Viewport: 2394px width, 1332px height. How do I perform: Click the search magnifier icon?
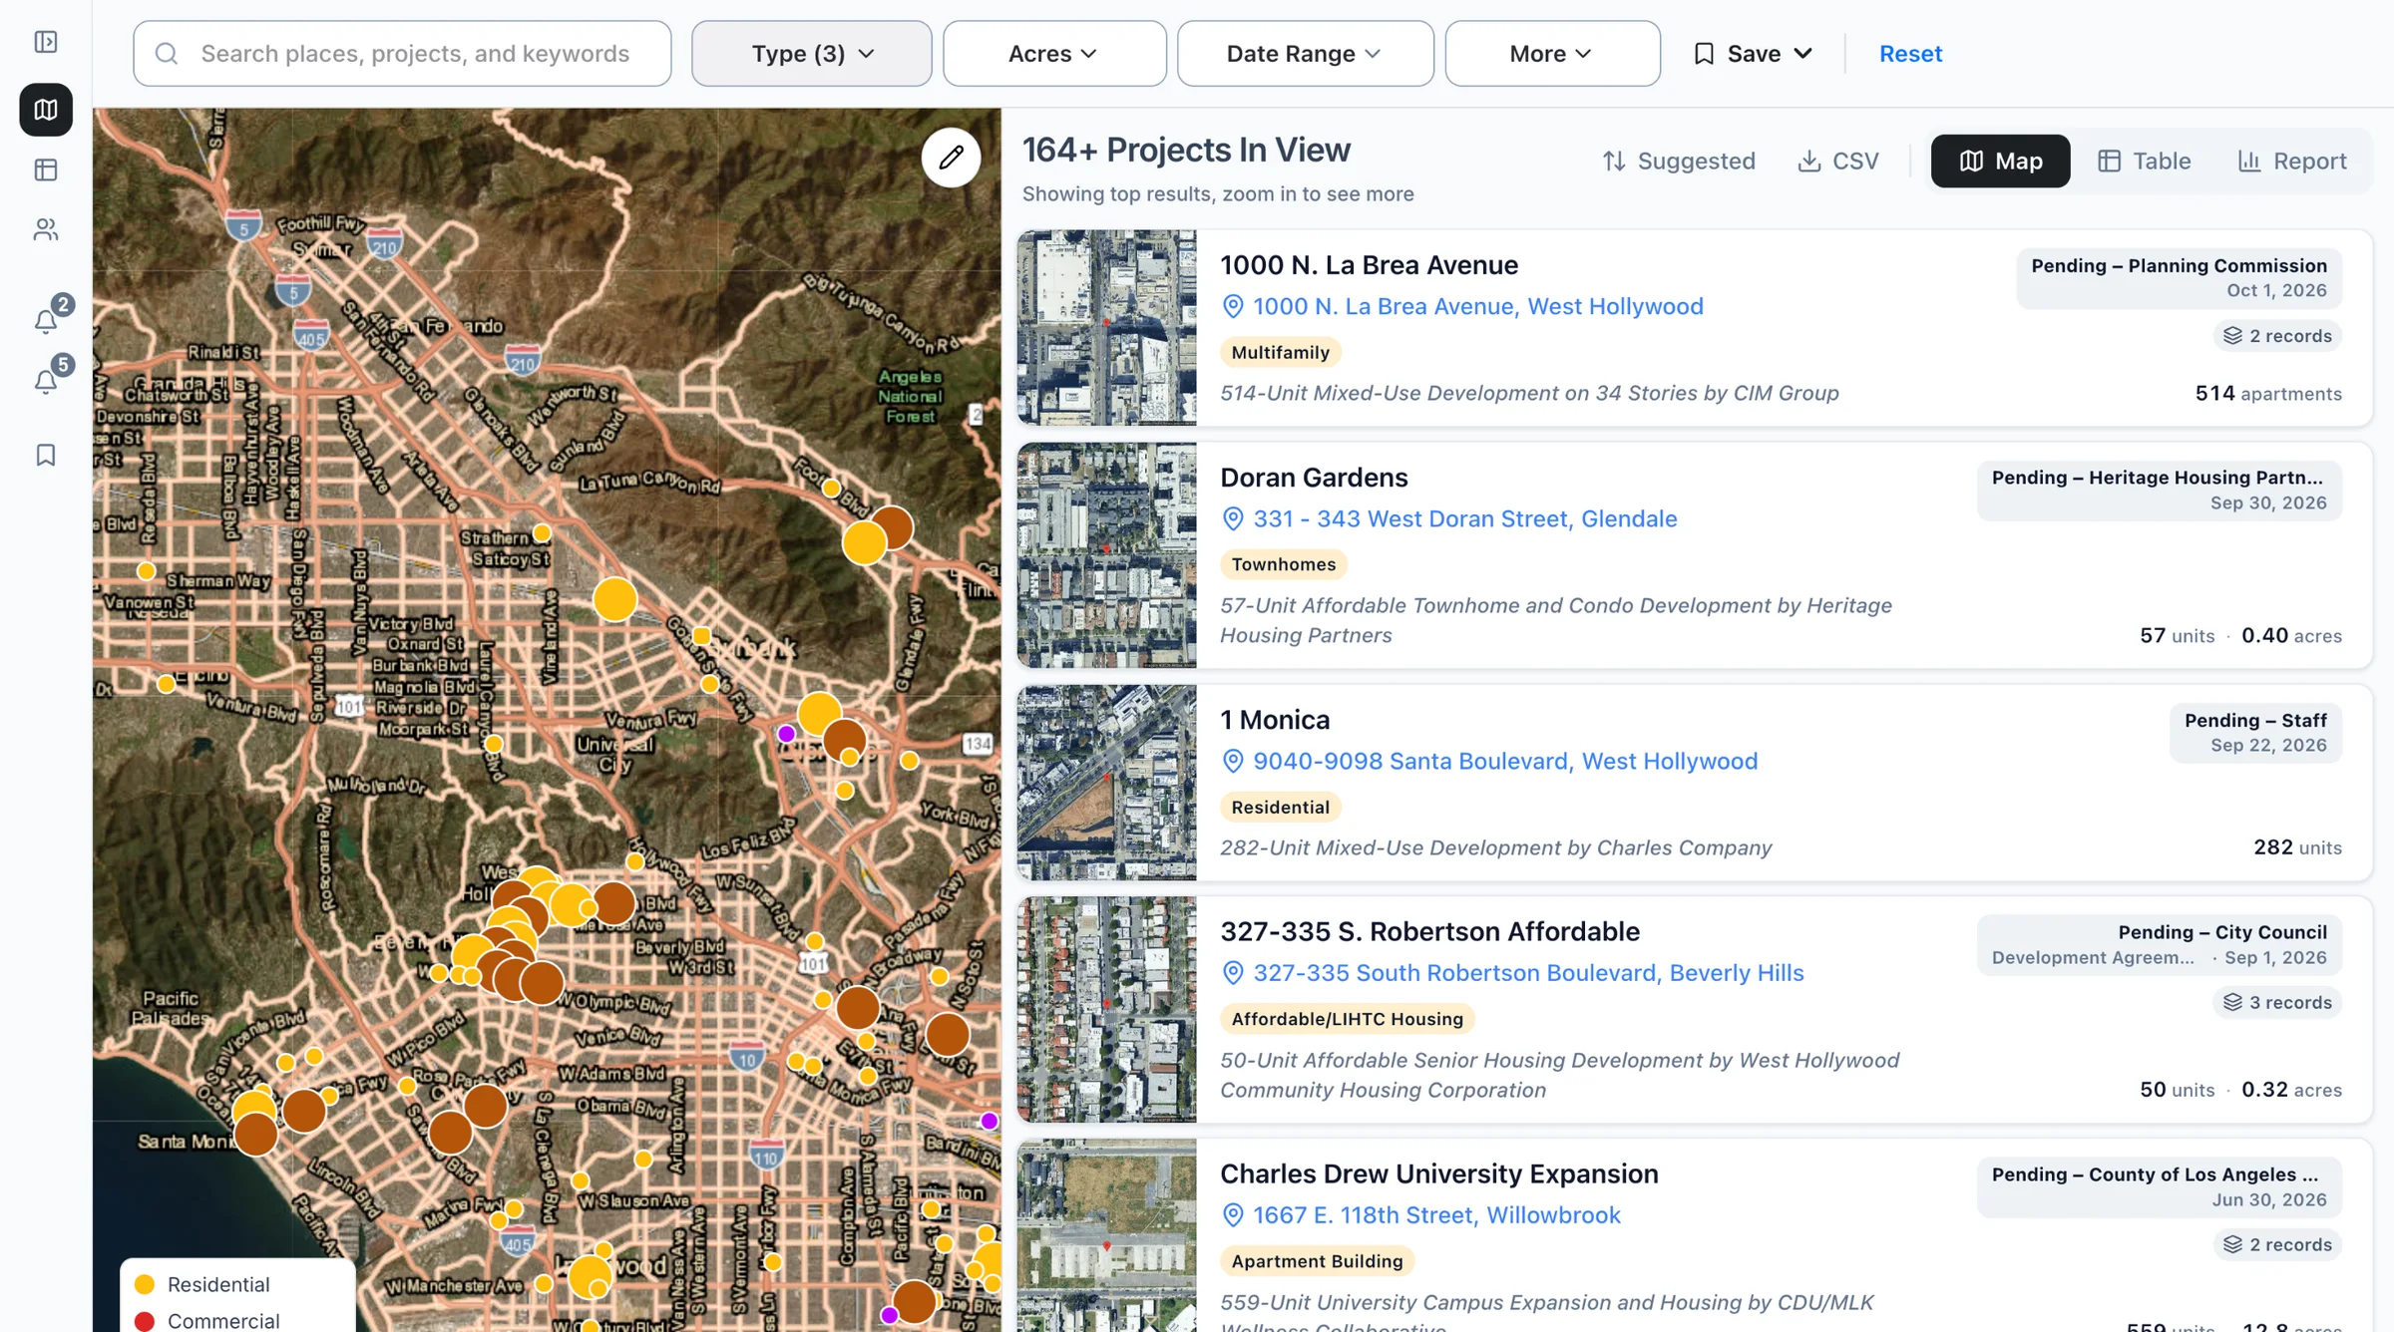click(167, 54)
